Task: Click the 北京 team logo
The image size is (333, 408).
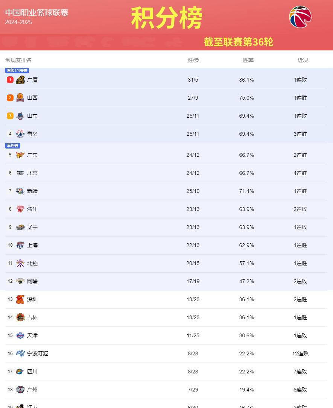Action: pos(20,173)
